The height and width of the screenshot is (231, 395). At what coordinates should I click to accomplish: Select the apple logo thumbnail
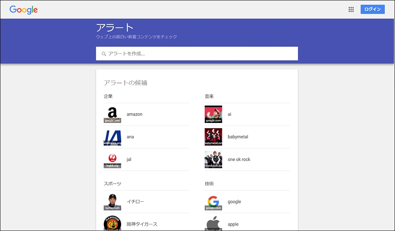click(213, 223)
